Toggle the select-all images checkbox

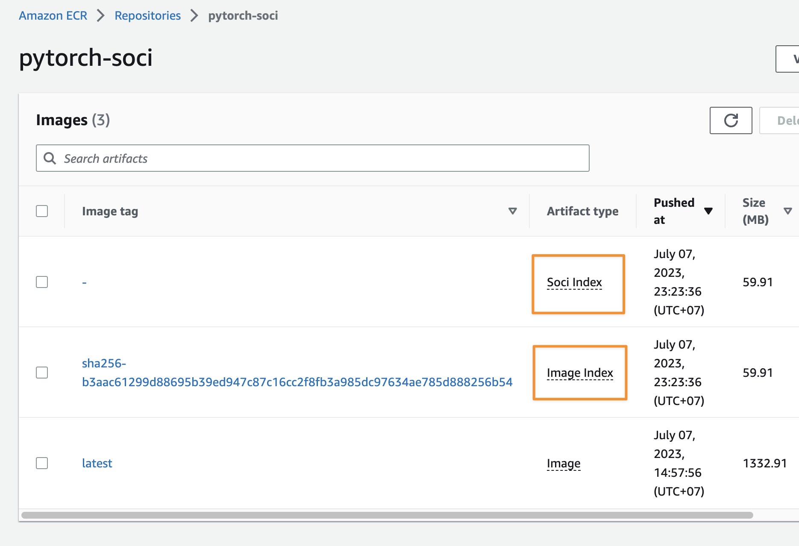[42, 211]
